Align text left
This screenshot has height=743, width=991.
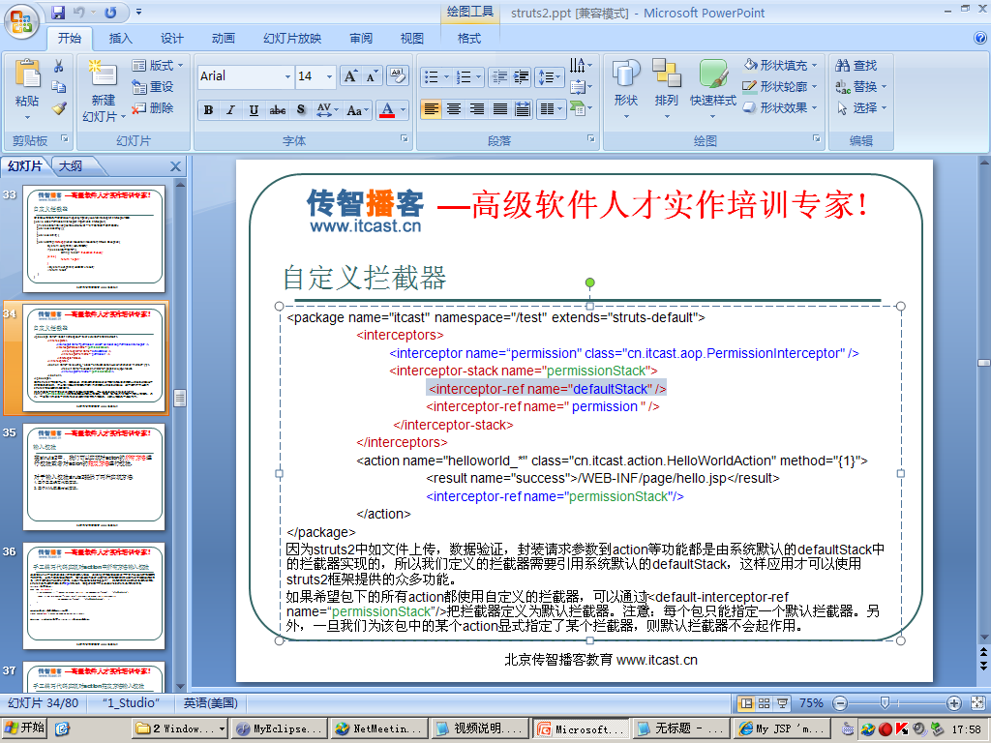[x=431, y=109]
